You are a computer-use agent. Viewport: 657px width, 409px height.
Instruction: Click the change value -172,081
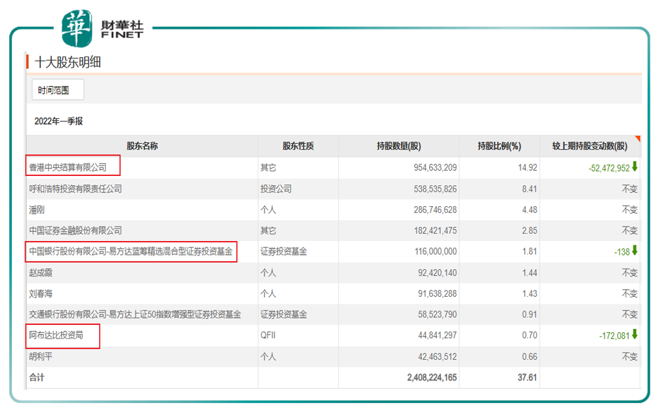[614, 336]
